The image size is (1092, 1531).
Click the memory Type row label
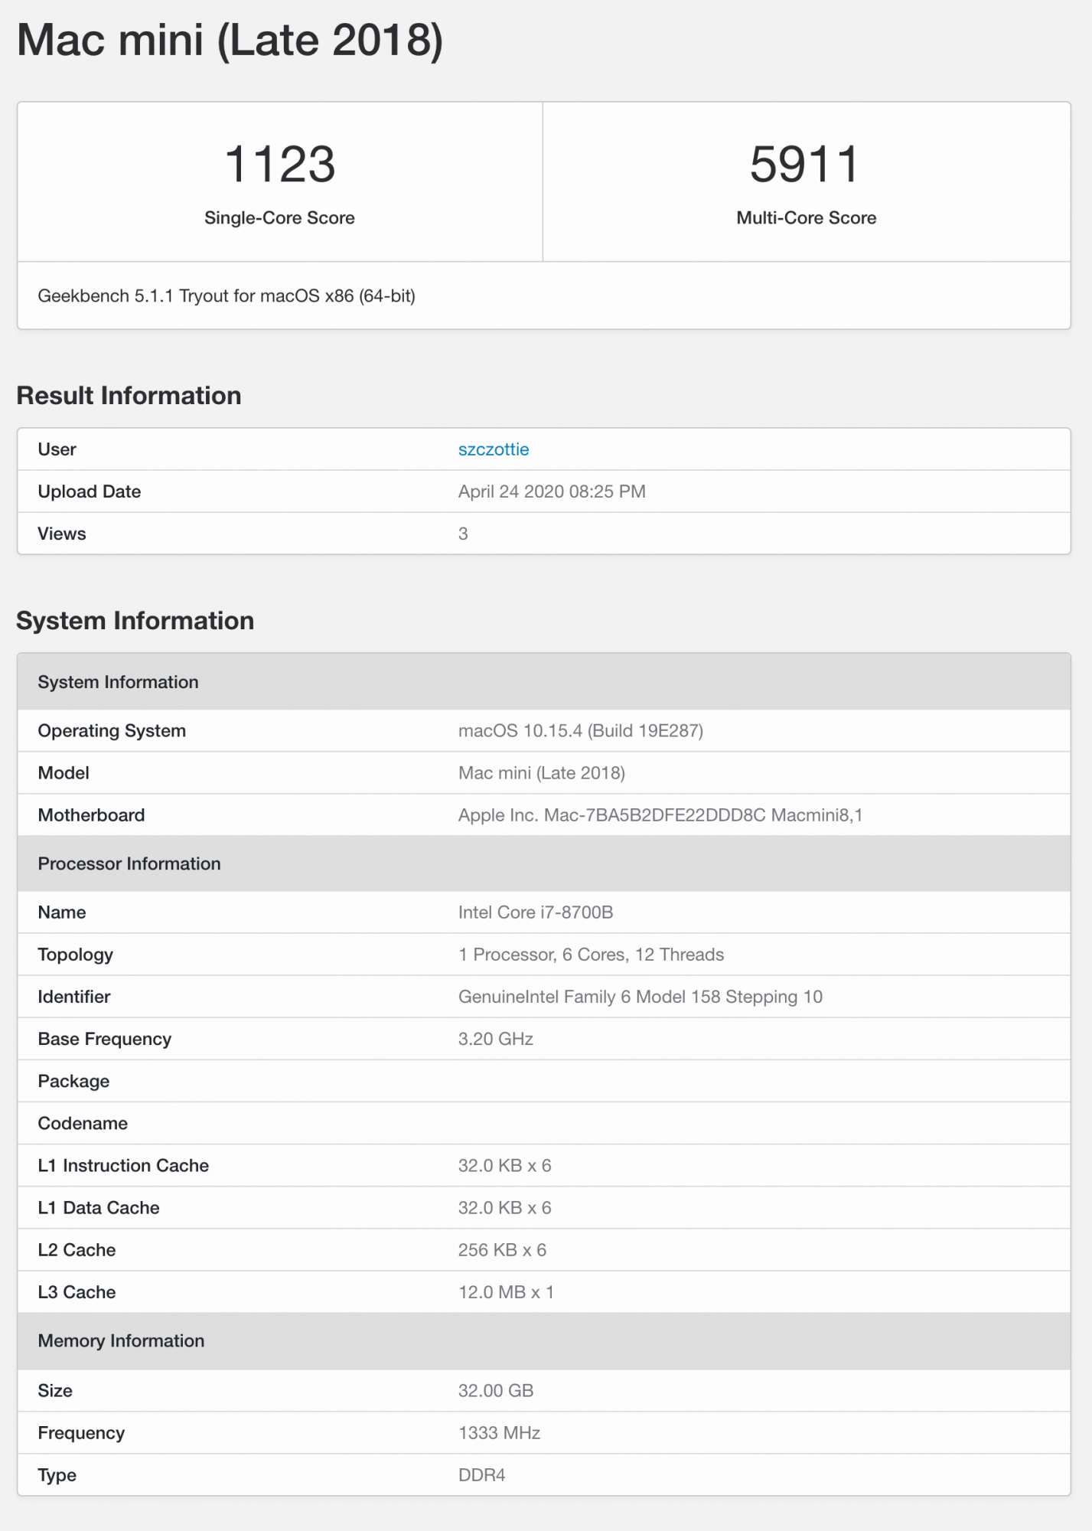coord(57,1475)
